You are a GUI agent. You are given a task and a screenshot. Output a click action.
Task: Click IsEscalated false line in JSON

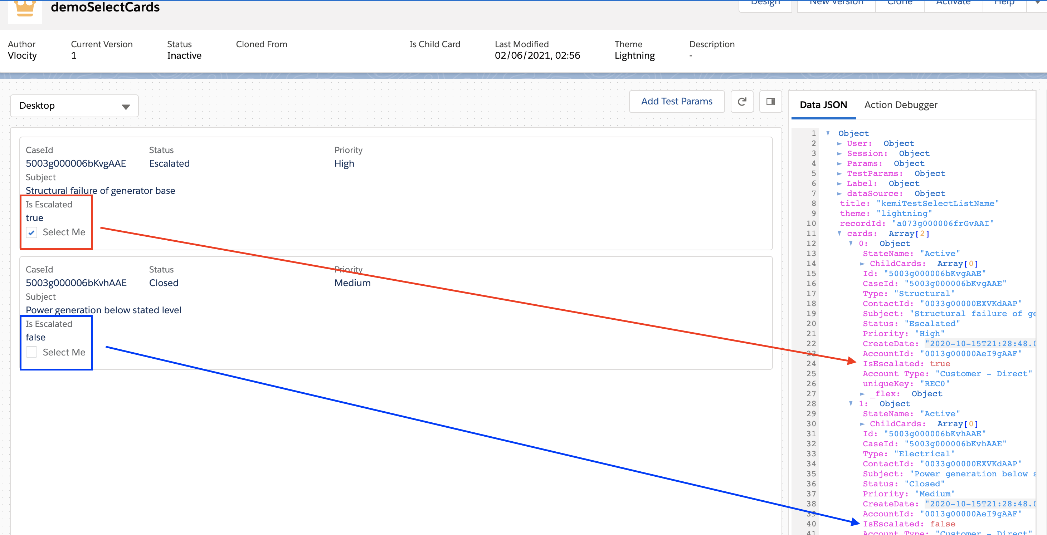(909, 524)
